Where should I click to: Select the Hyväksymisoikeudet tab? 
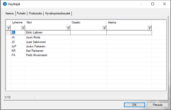tap(57, 13)
